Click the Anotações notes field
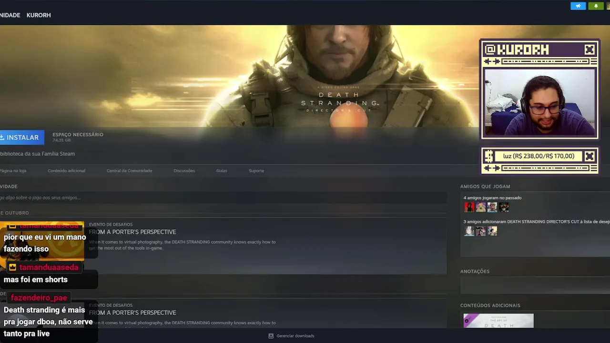Viewport: 610px width, 343px height. [x=535, y=285]
